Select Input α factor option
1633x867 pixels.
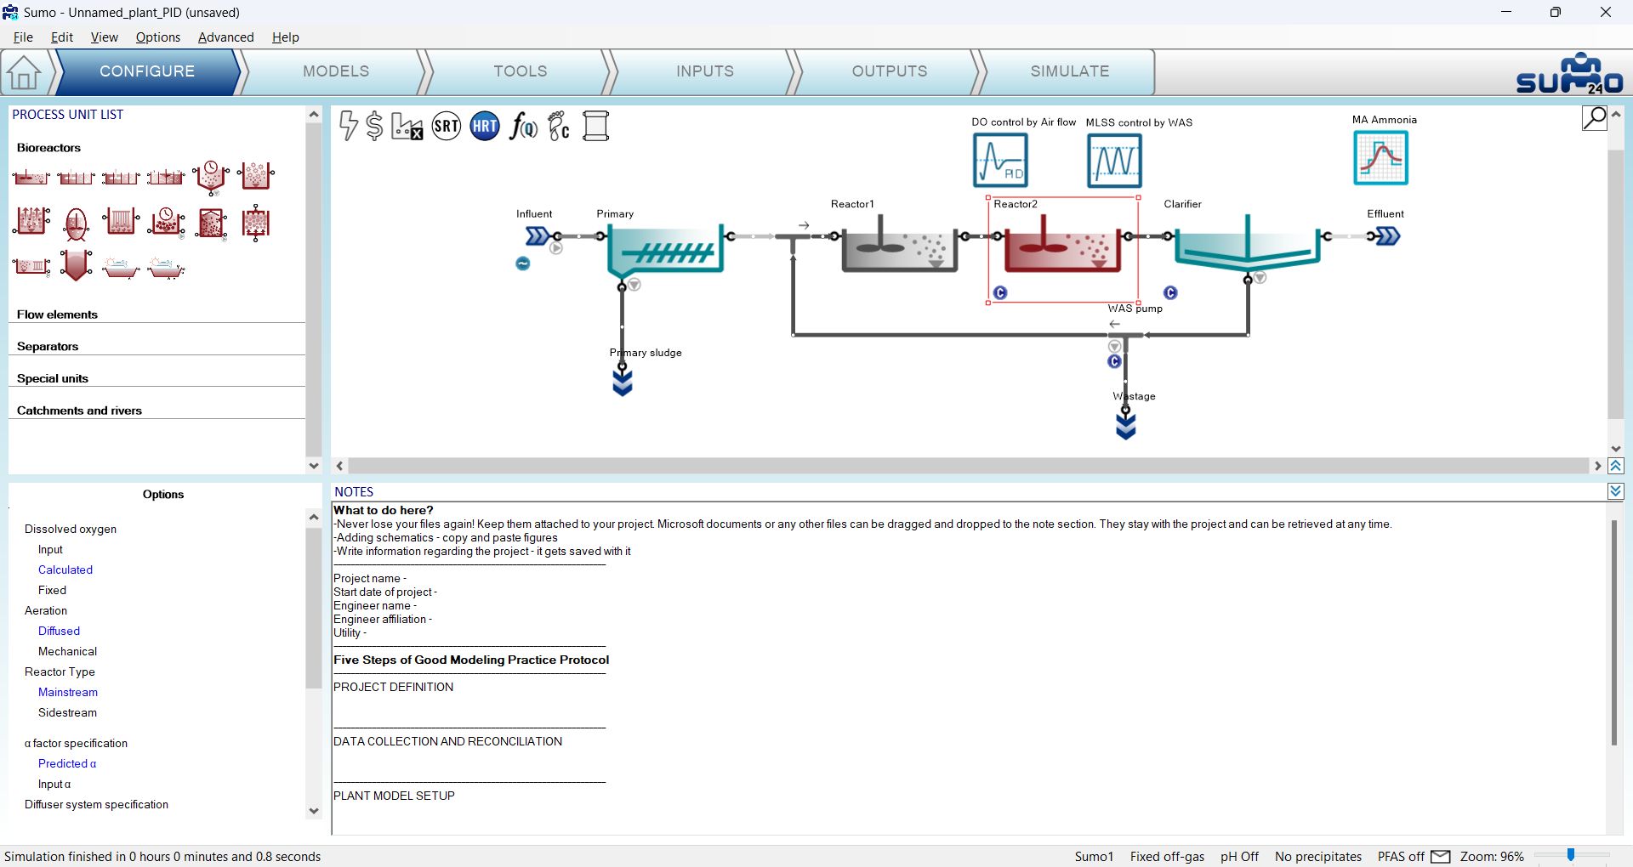point(54,784)
